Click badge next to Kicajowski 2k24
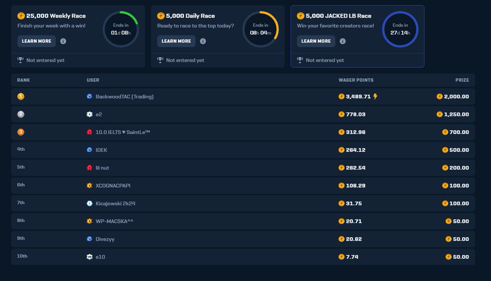Viewport: 491px width, 281px height. (x=90, y=203)
